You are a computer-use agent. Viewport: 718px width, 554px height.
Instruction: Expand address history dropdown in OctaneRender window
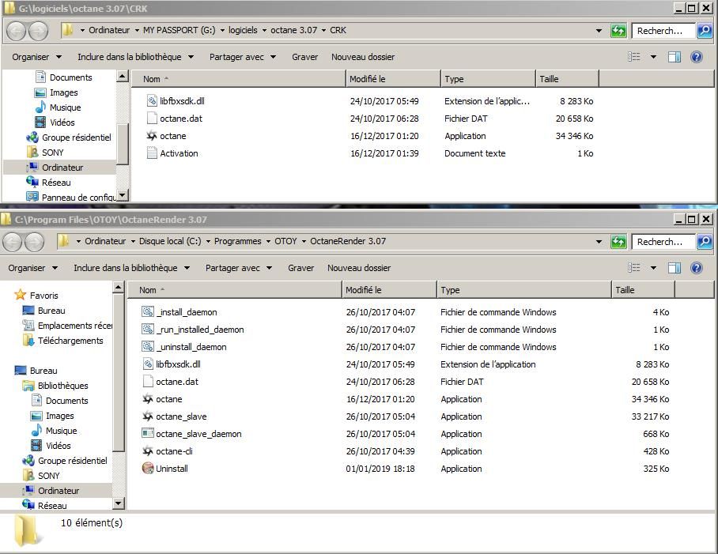tap(599, 242)
